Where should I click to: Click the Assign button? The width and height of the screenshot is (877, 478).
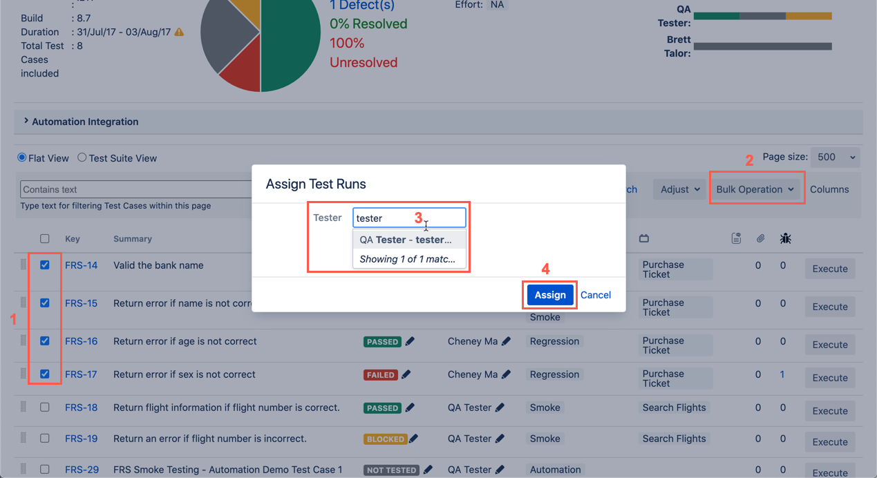click(550, 295)
